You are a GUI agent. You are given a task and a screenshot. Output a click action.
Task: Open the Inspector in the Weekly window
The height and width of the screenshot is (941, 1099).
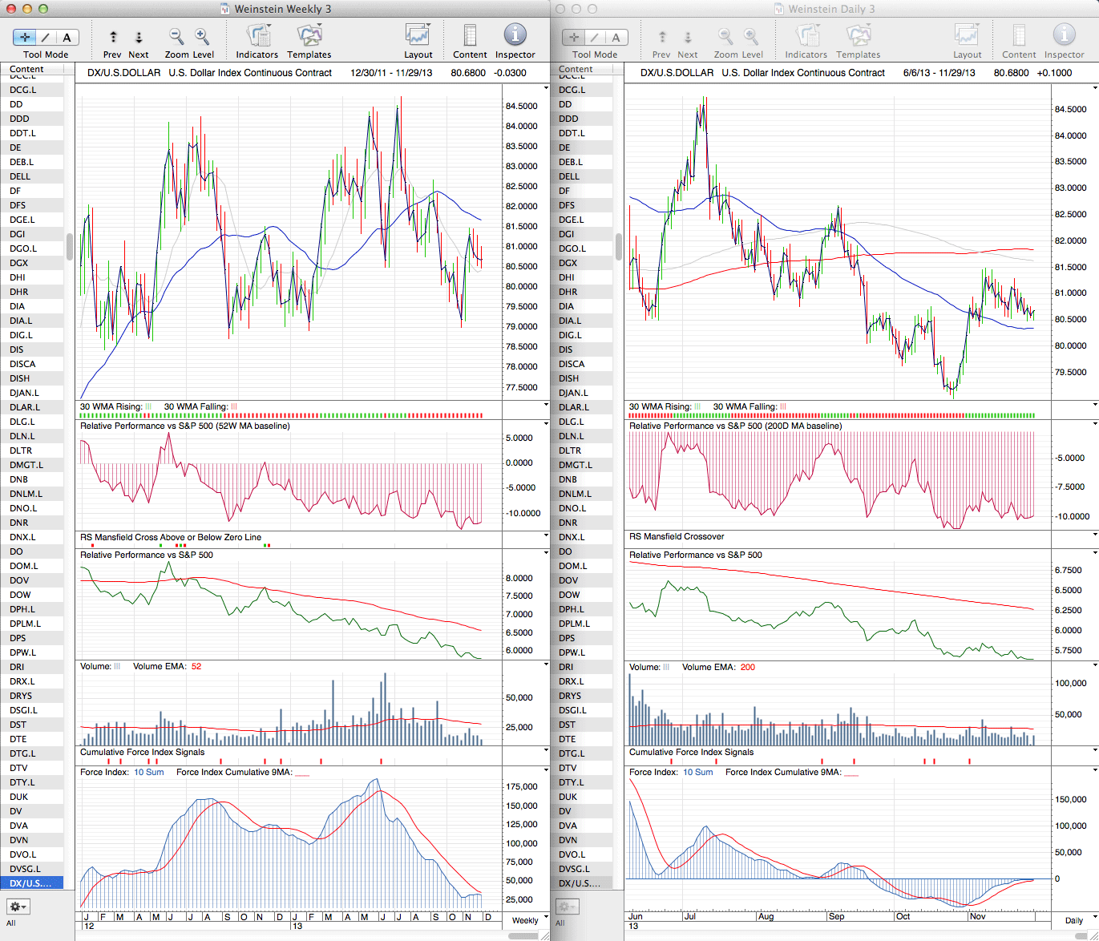[515, 35]
